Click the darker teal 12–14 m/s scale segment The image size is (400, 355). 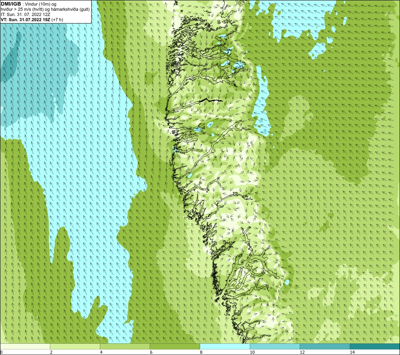(325, 346)
